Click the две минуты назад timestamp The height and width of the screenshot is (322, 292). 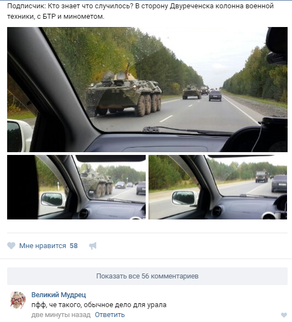(x=61, y=315)
